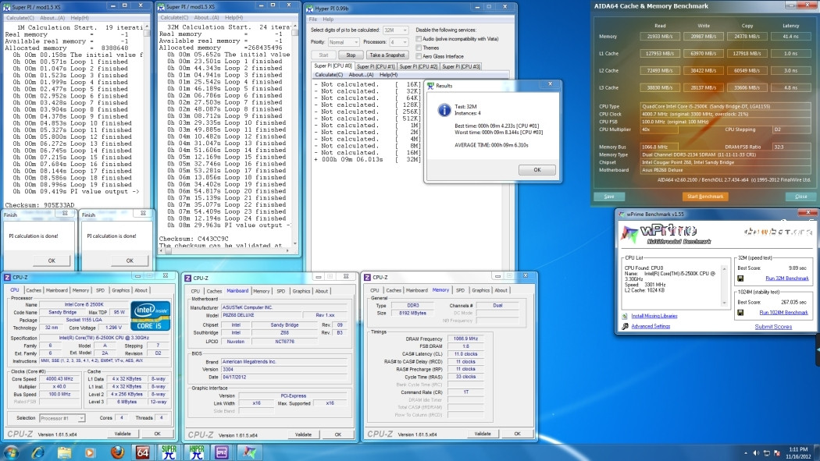Screen dimensions: 820x461
Task: Click Submit Scores link in wPrime
Action: [x=773, y=327]
